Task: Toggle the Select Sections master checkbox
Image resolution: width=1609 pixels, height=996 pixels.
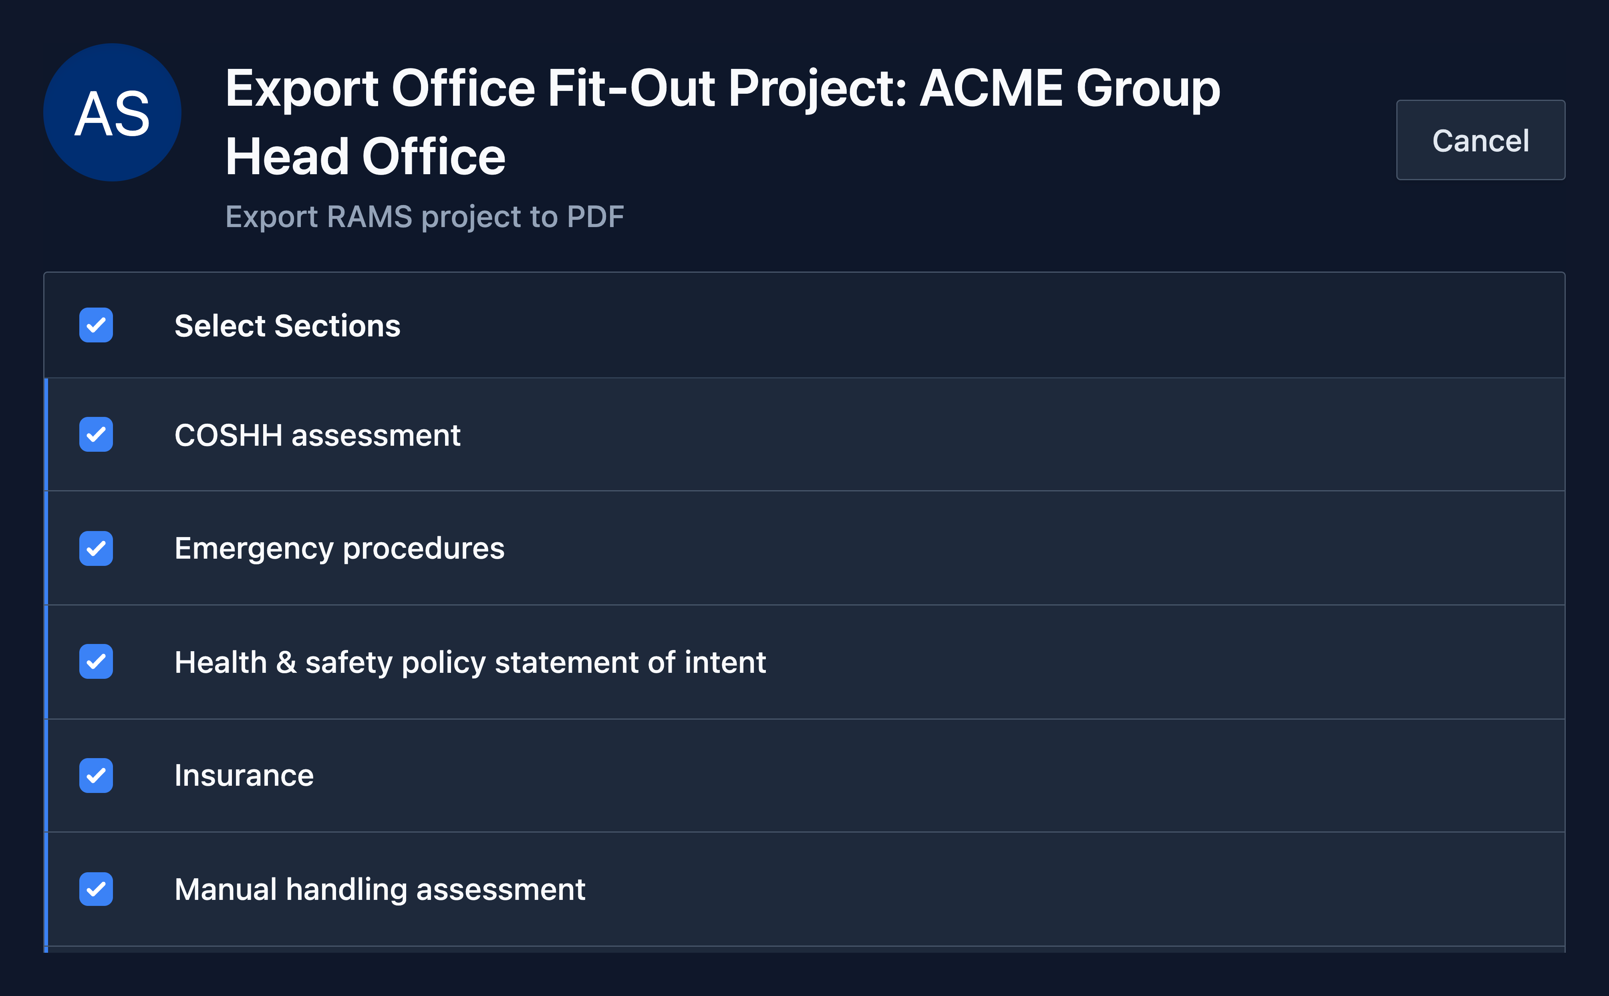Action: 96,326
